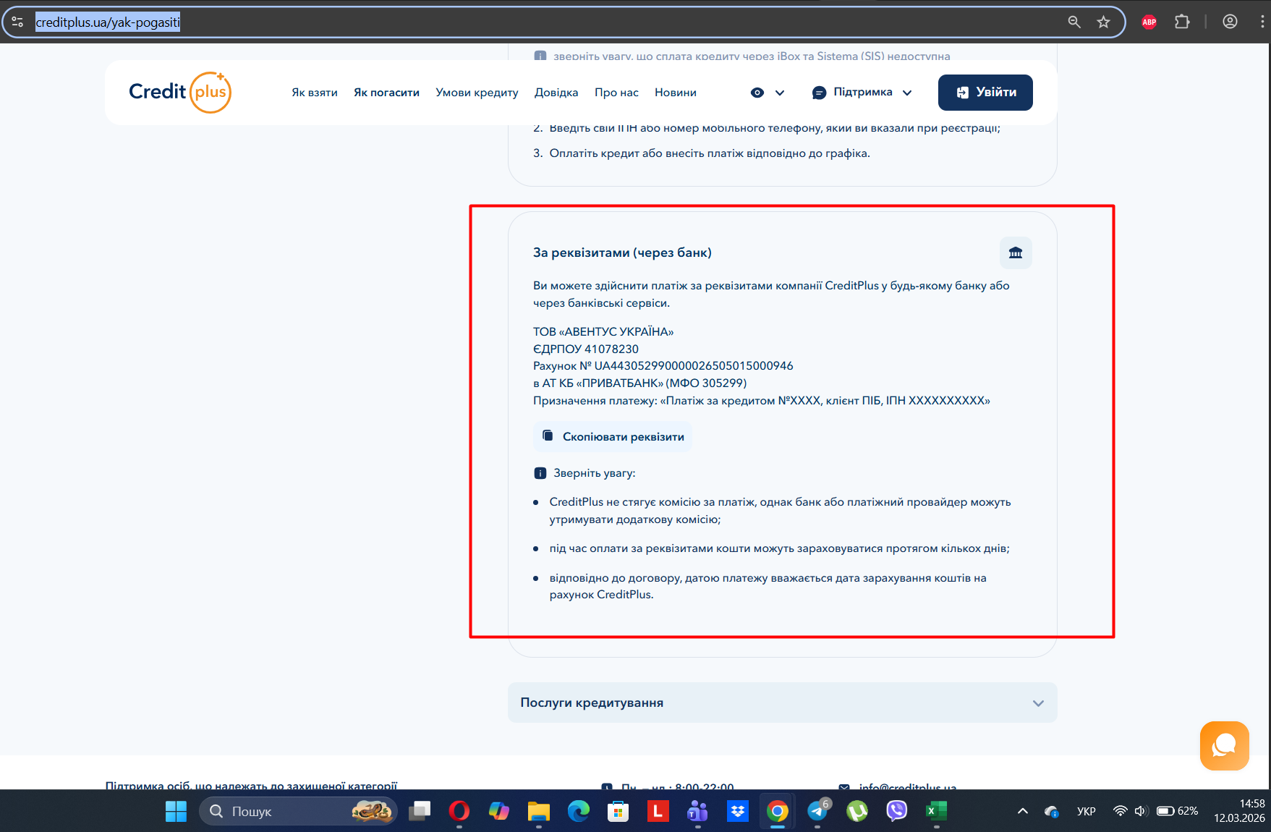
Task: Open Copilot from the taskbar
Action: click(498, 811)
